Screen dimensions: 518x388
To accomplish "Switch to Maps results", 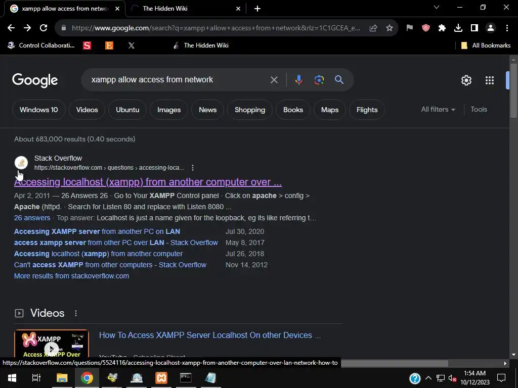I will (330, 110).
